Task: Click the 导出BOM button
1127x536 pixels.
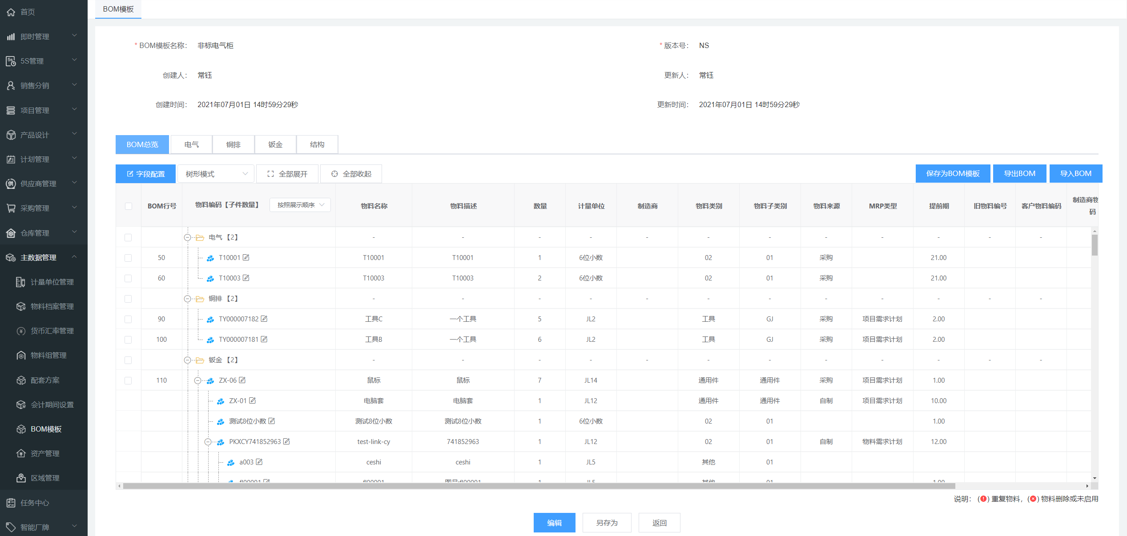Action: point(1019,173)
